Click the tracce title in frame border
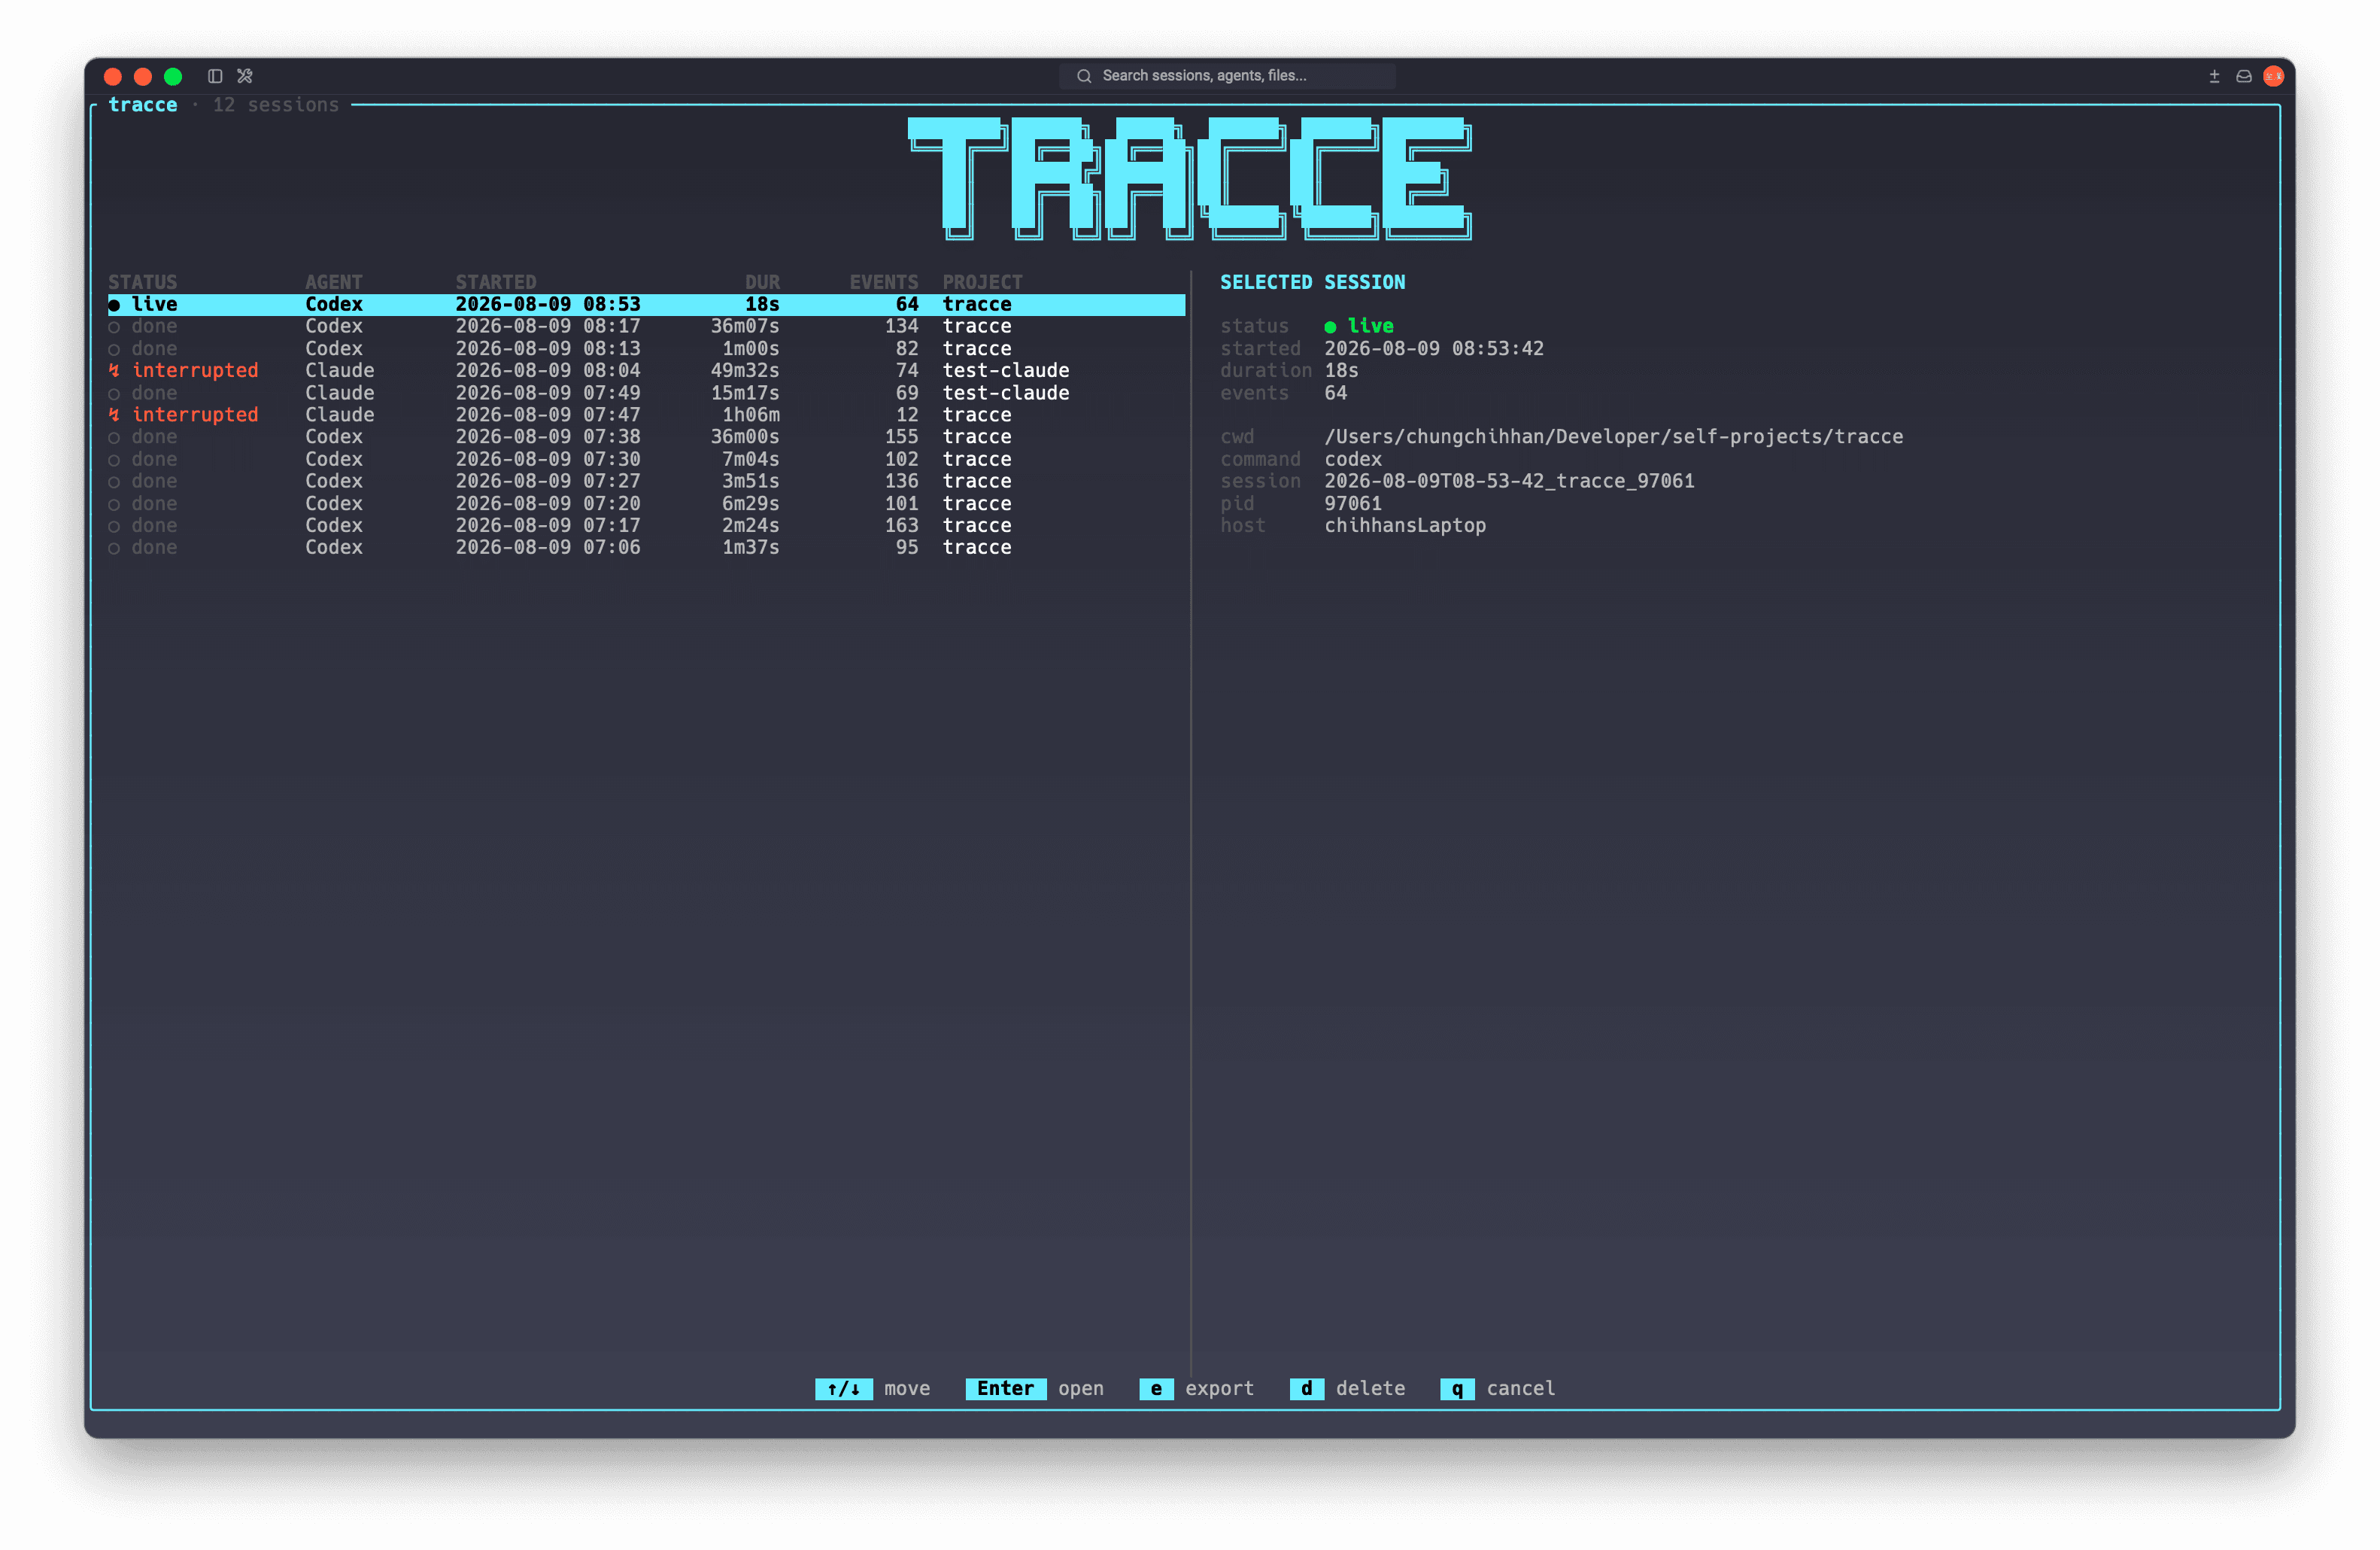The image size is (2380, 1550). (x=142, y=105)
